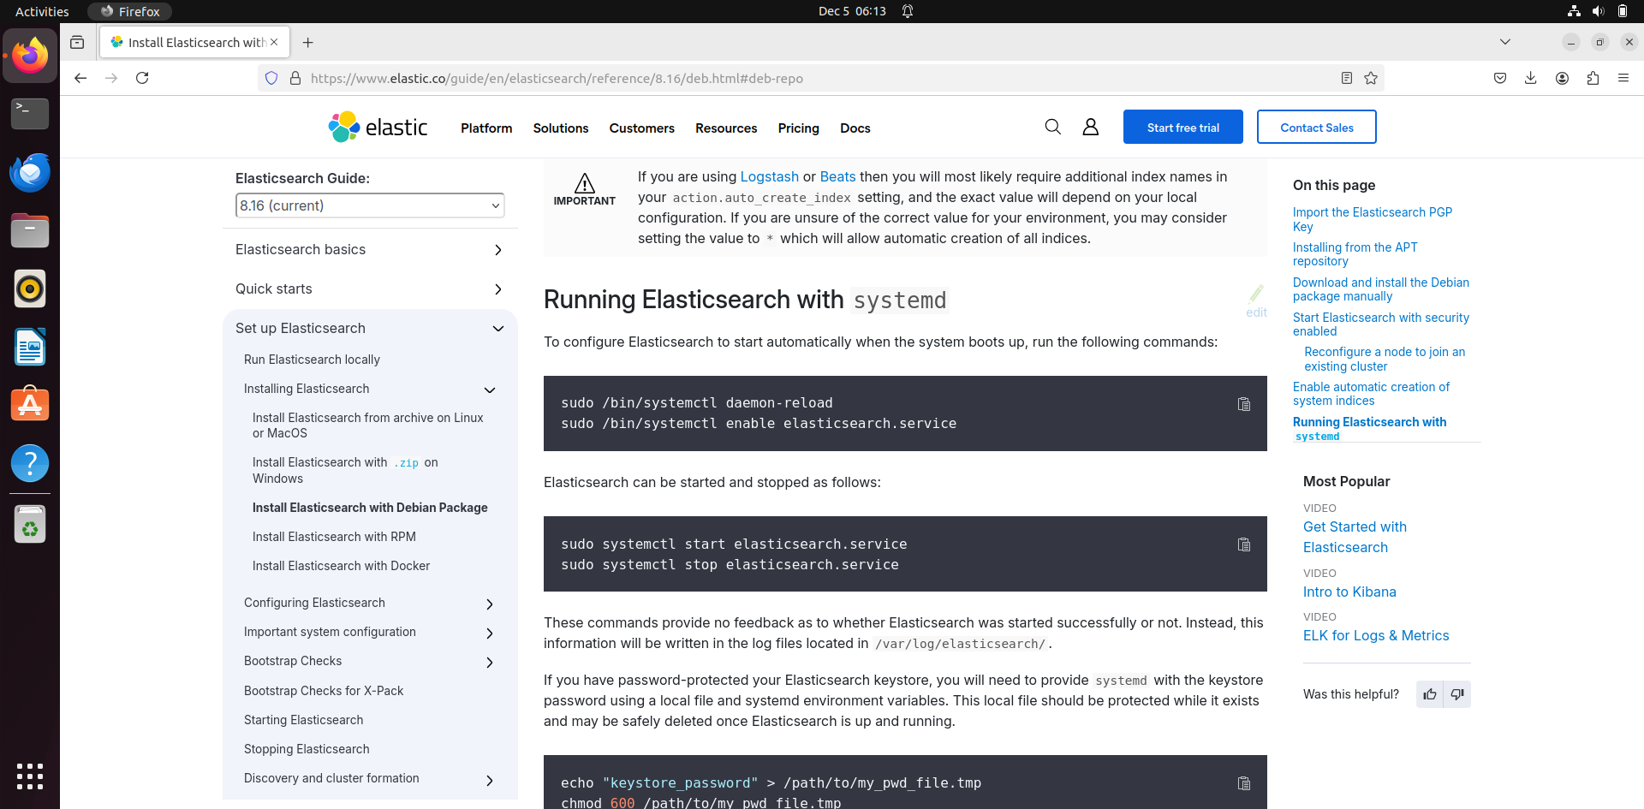Copy the keystore_password code block
1644x809 pixels.
(x=1244, y=783)
